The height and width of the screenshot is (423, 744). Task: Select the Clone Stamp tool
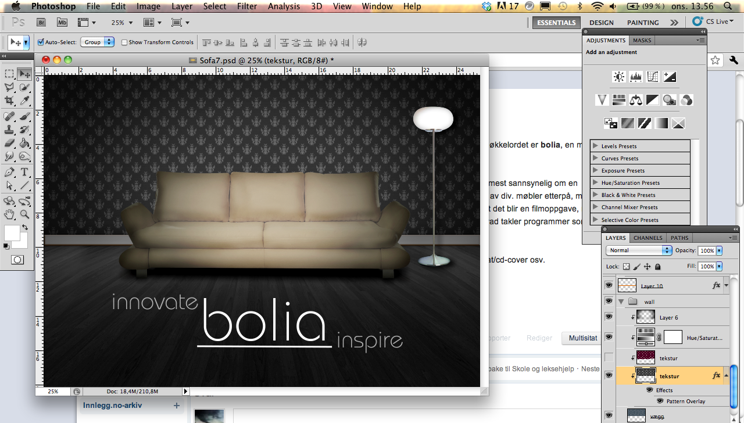point(10,130)
